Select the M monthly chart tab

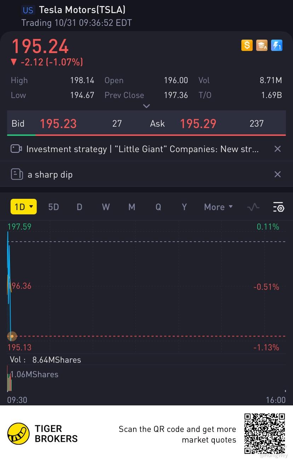(132, 207)
